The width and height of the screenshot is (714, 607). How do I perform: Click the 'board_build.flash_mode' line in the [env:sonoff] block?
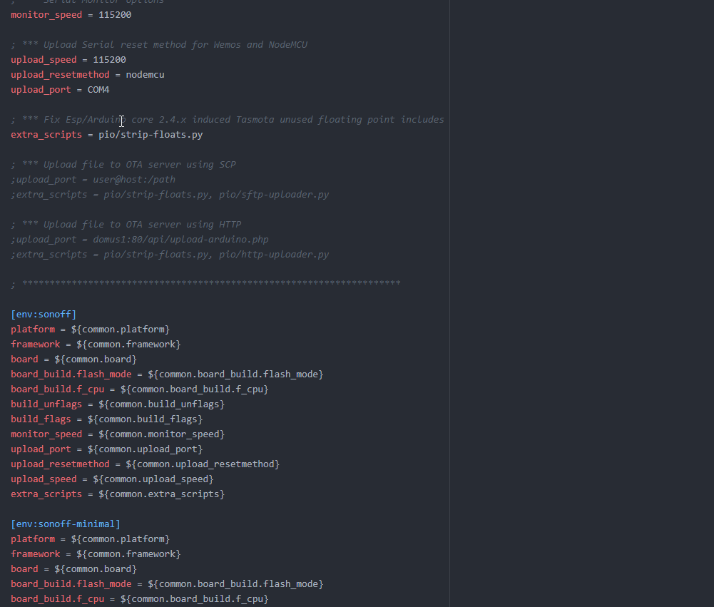click(167, 374)
